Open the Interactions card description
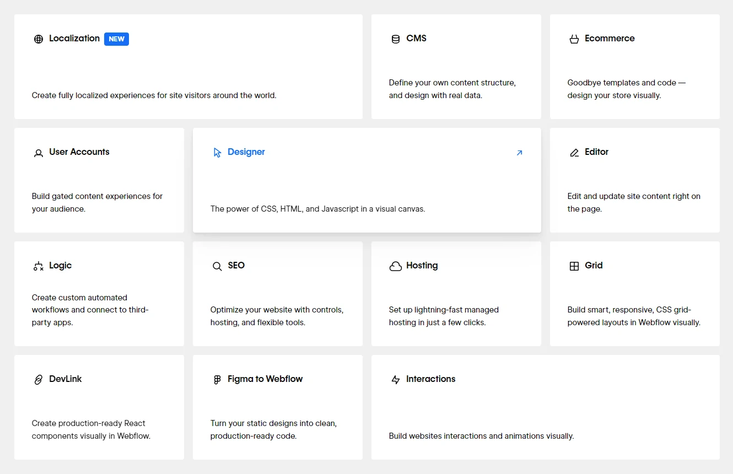733x474 pixels. pos(481,436)
